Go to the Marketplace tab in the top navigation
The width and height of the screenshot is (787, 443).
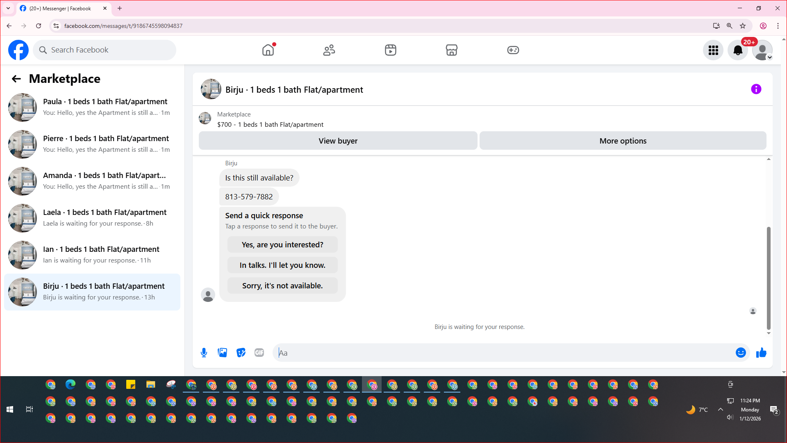[x=451, y=50]
